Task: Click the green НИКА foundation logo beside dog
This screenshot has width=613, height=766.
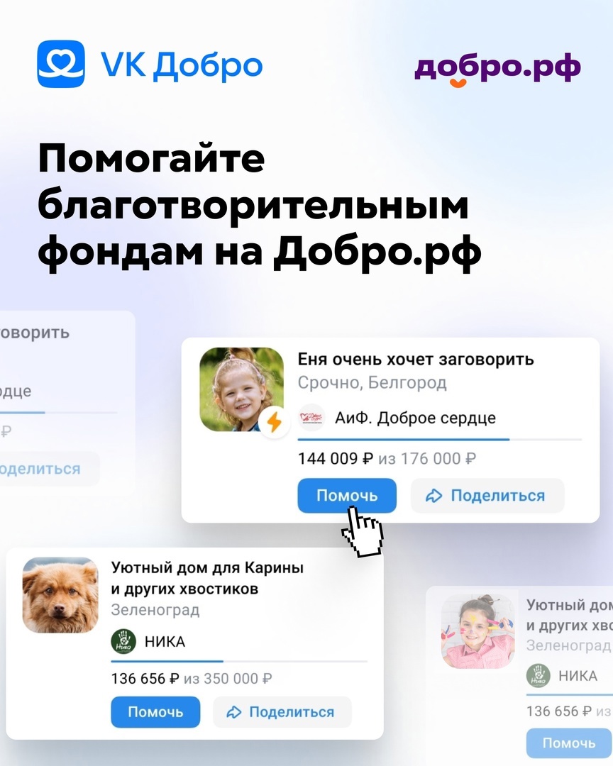Action: [x=123, y=641]
